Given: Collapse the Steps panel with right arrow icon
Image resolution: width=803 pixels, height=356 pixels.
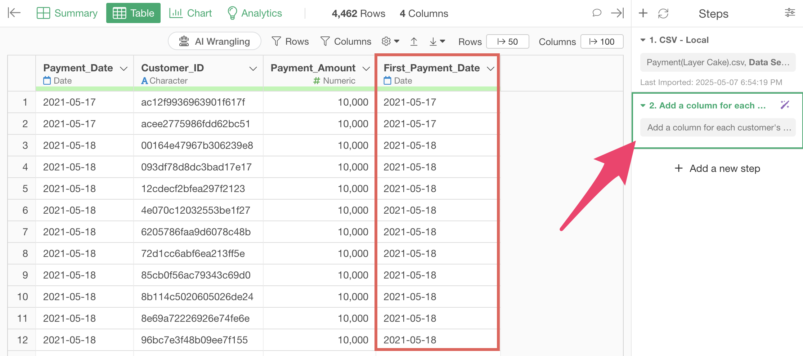Looking at the screenshot, I should point(617,13).
